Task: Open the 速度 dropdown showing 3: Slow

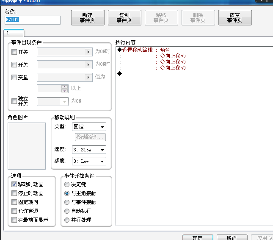Action: point(89,150)
